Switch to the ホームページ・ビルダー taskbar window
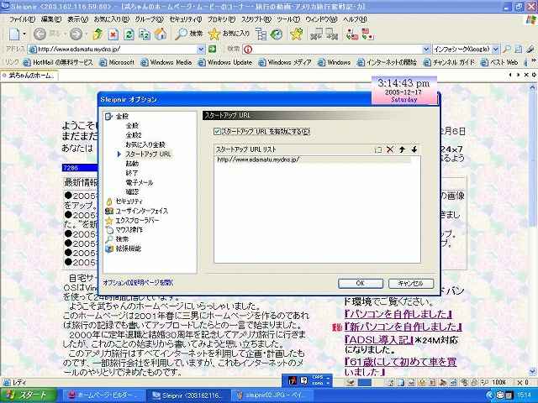538x403 pixels. pos(103,395)
